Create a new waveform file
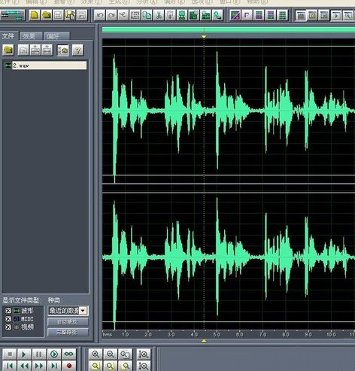The image size is (355, 371). tap(35, 15)
